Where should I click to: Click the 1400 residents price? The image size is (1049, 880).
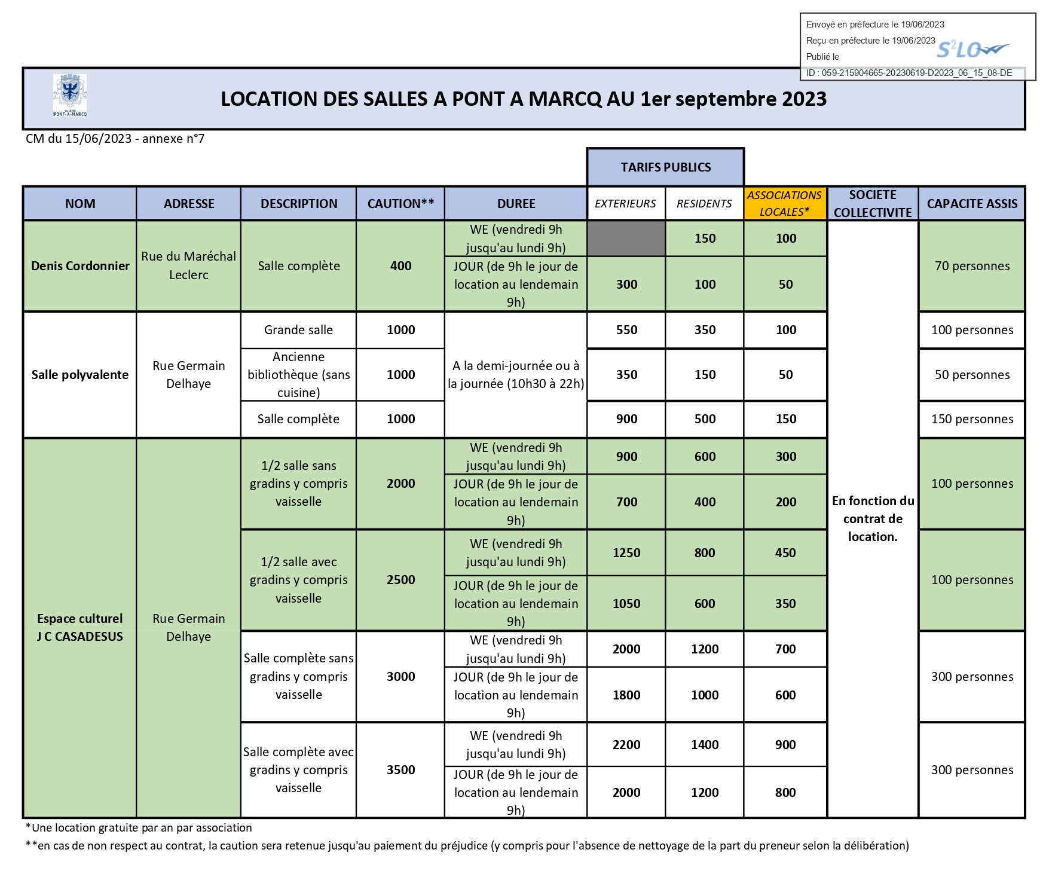(705, 745)
